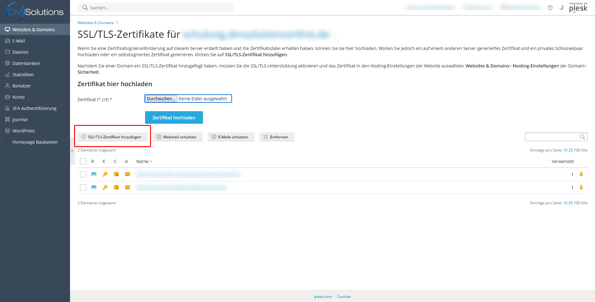Click envelope icon in second certificate row
This screenshot has width=595, height=302.
coord(94,187)
